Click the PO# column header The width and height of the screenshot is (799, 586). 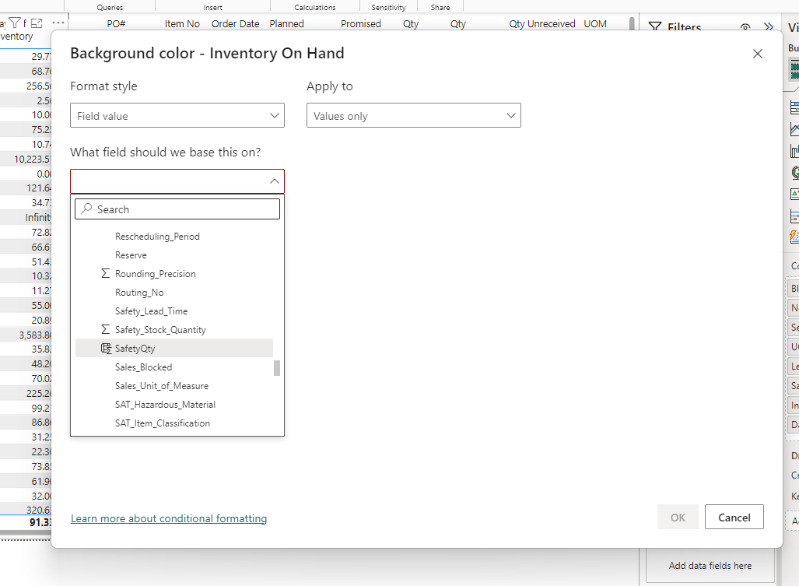[116, 24]
